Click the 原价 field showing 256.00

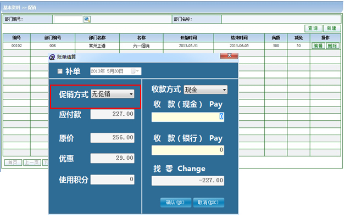113,138
